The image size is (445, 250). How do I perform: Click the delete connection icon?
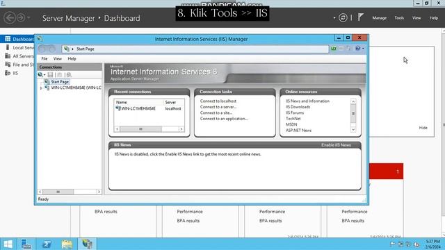68,74
